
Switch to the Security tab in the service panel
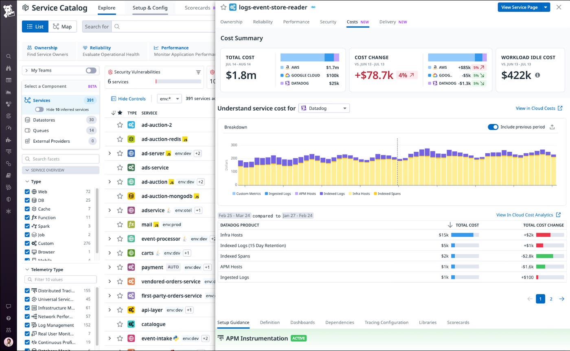328,22
